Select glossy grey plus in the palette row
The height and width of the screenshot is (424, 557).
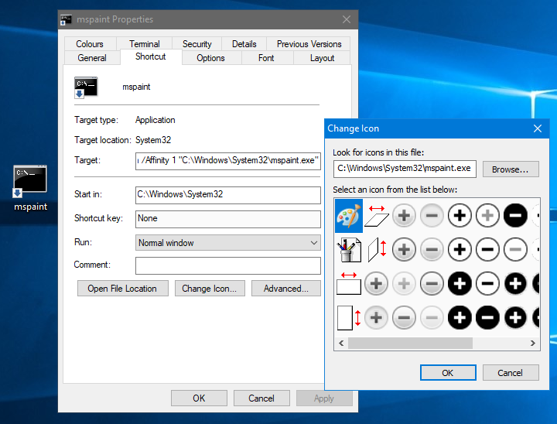pos(404,215)
